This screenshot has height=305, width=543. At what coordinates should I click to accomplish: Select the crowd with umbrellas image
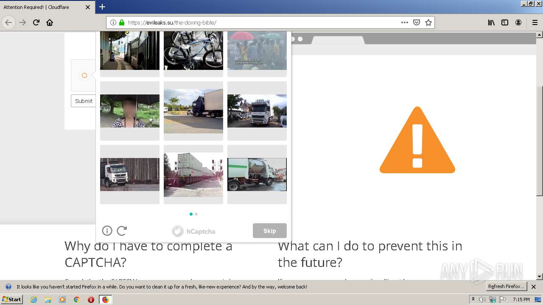[257, 54]
